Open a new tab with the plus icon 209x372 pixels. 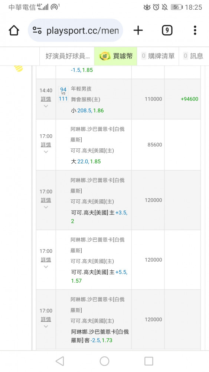[138, 31]
